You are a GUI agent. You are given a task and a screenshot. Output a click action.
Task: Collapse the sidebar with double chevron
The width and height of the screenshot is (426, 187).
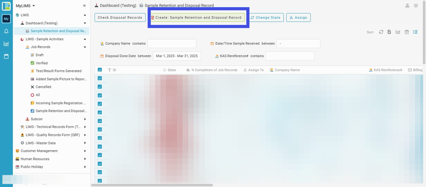click(84, 6)
